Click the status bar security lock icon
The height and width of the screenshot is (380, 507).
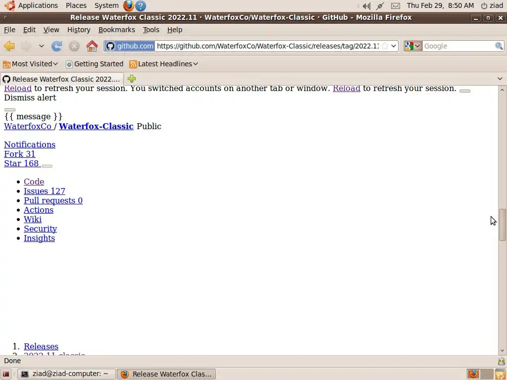pos(501,361)
